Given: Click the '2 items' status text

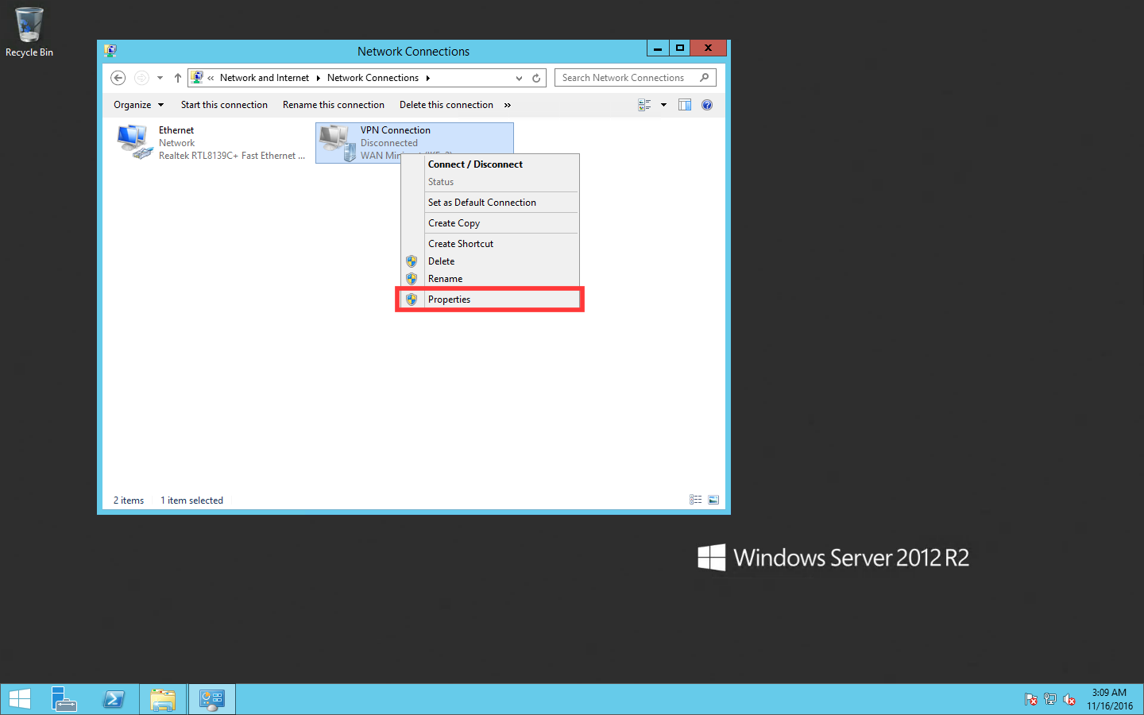Looking at the screenshot, I should [x=129, y=500].
